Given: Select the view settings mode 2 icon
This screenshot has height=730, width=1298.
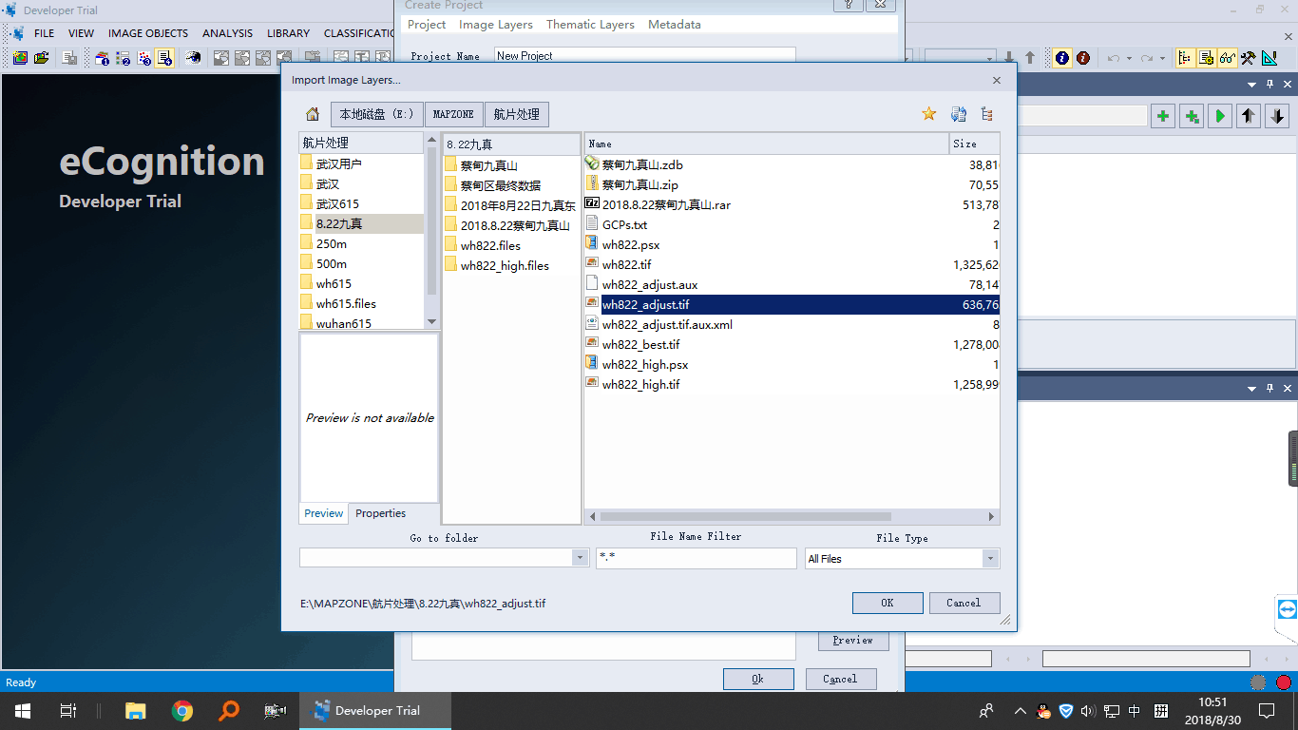Looking at the screenshot, I should pyautogui.click(x=123, y=58).
